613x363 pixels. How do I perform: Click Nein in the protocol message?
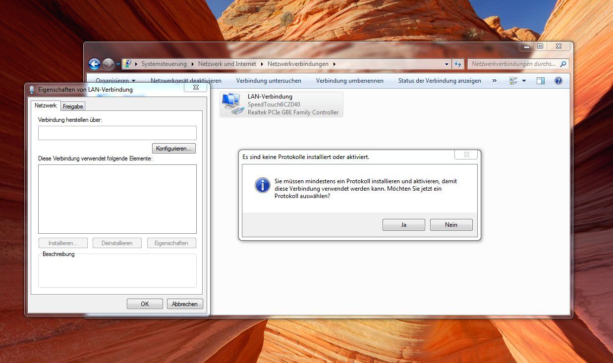[x=451, y=225]
